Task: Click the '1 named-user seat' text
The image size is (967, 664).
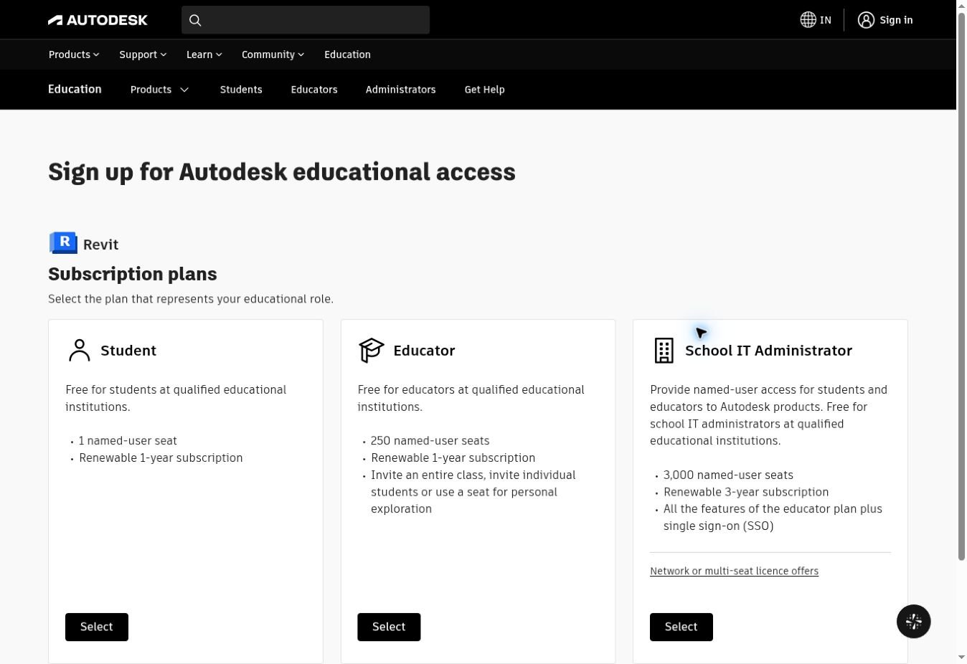Action: (128, 441)
